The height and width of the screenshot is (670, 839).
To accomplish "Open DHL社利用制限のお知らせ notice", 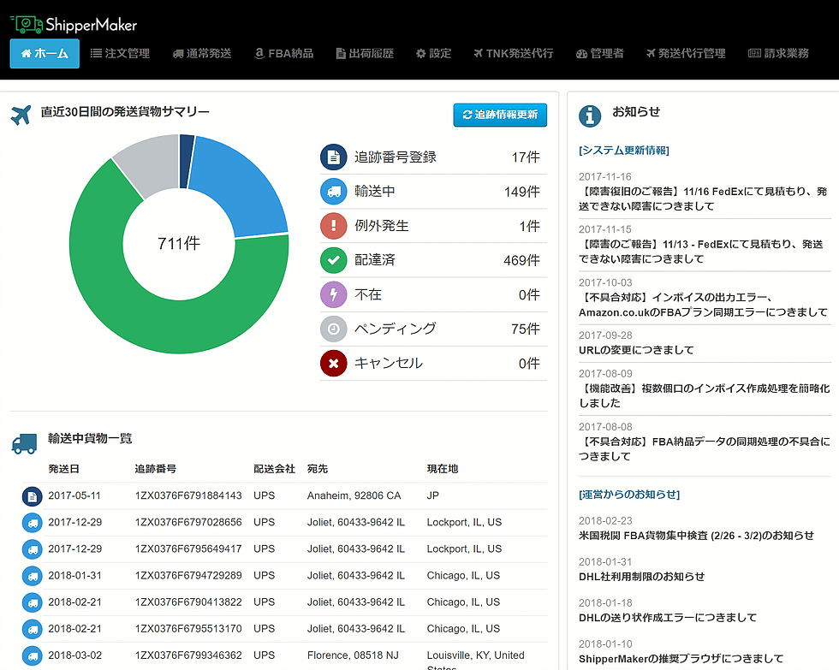I will [641, 577].
